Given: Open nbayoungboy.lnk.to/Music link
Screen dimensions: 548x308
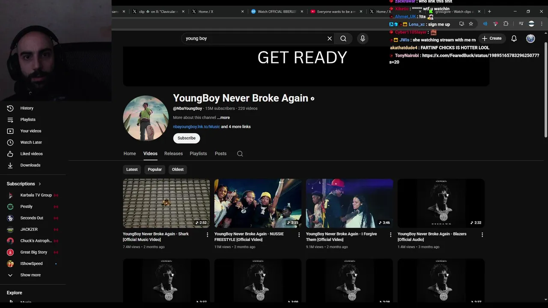Looking at the screenshot, I should click(x=197, y=127).
